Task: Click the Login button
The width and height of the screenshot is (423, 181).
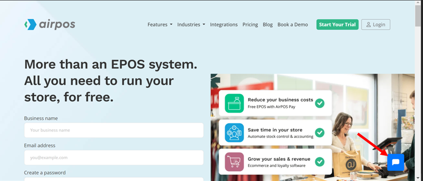Action: [x=376, y=25]
